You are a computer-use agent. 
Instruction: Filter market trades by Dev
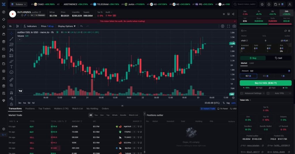click(x=102, y=115)
